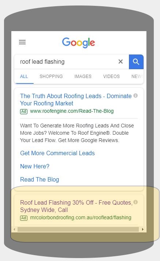The image size is (160, 261).
Task: Click the Google logo
Action: [79, 43]
